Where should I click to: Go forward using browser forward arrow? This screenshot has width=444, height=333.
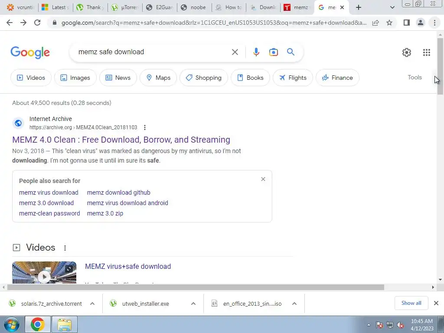point(23,23)
